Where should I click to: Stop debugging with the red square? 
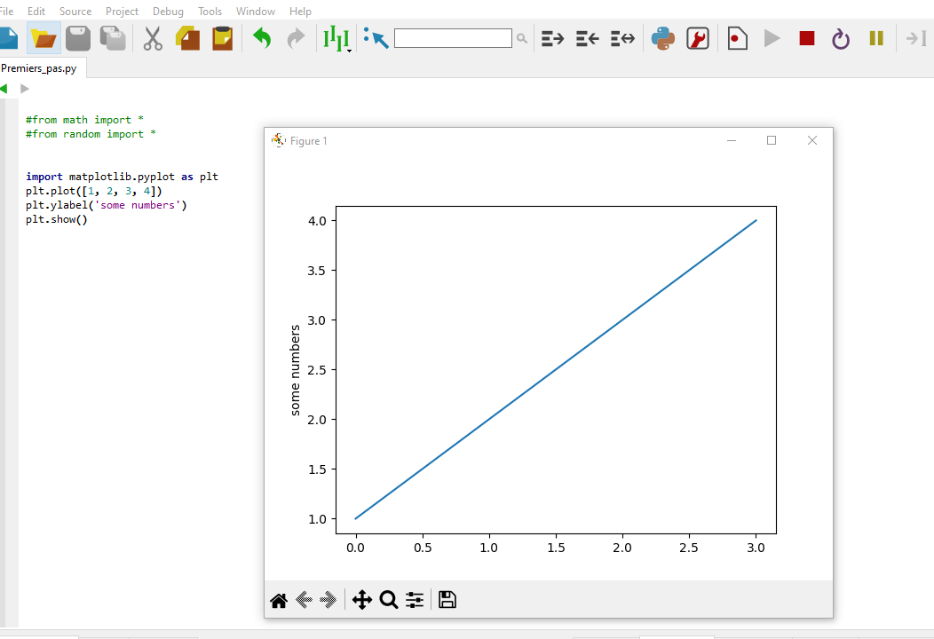pyautogui.click(x=806, y=38)
